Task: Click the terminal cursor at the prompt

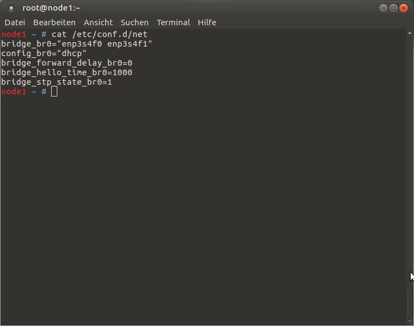Action: (x=54, y=91)
